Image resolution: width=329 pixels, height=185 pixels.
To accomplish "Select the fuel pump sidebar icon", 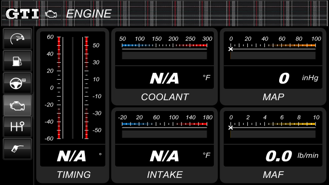I will click(17, 61).
